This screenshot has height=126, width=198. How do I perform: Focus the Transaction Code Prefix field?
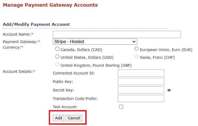(141, 98)
